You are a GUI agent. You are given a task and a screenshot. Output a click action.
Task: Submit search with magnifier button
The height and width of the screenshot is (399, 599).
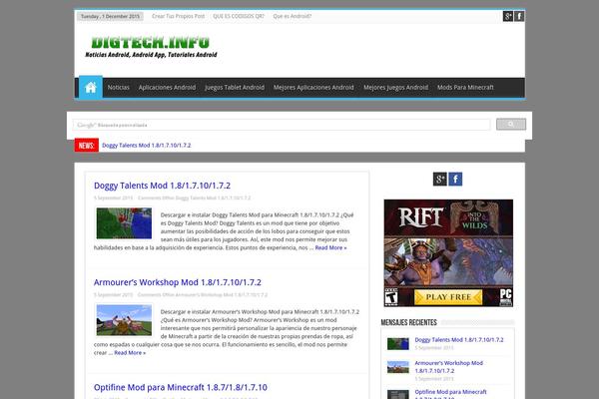(x=511, y=124)
